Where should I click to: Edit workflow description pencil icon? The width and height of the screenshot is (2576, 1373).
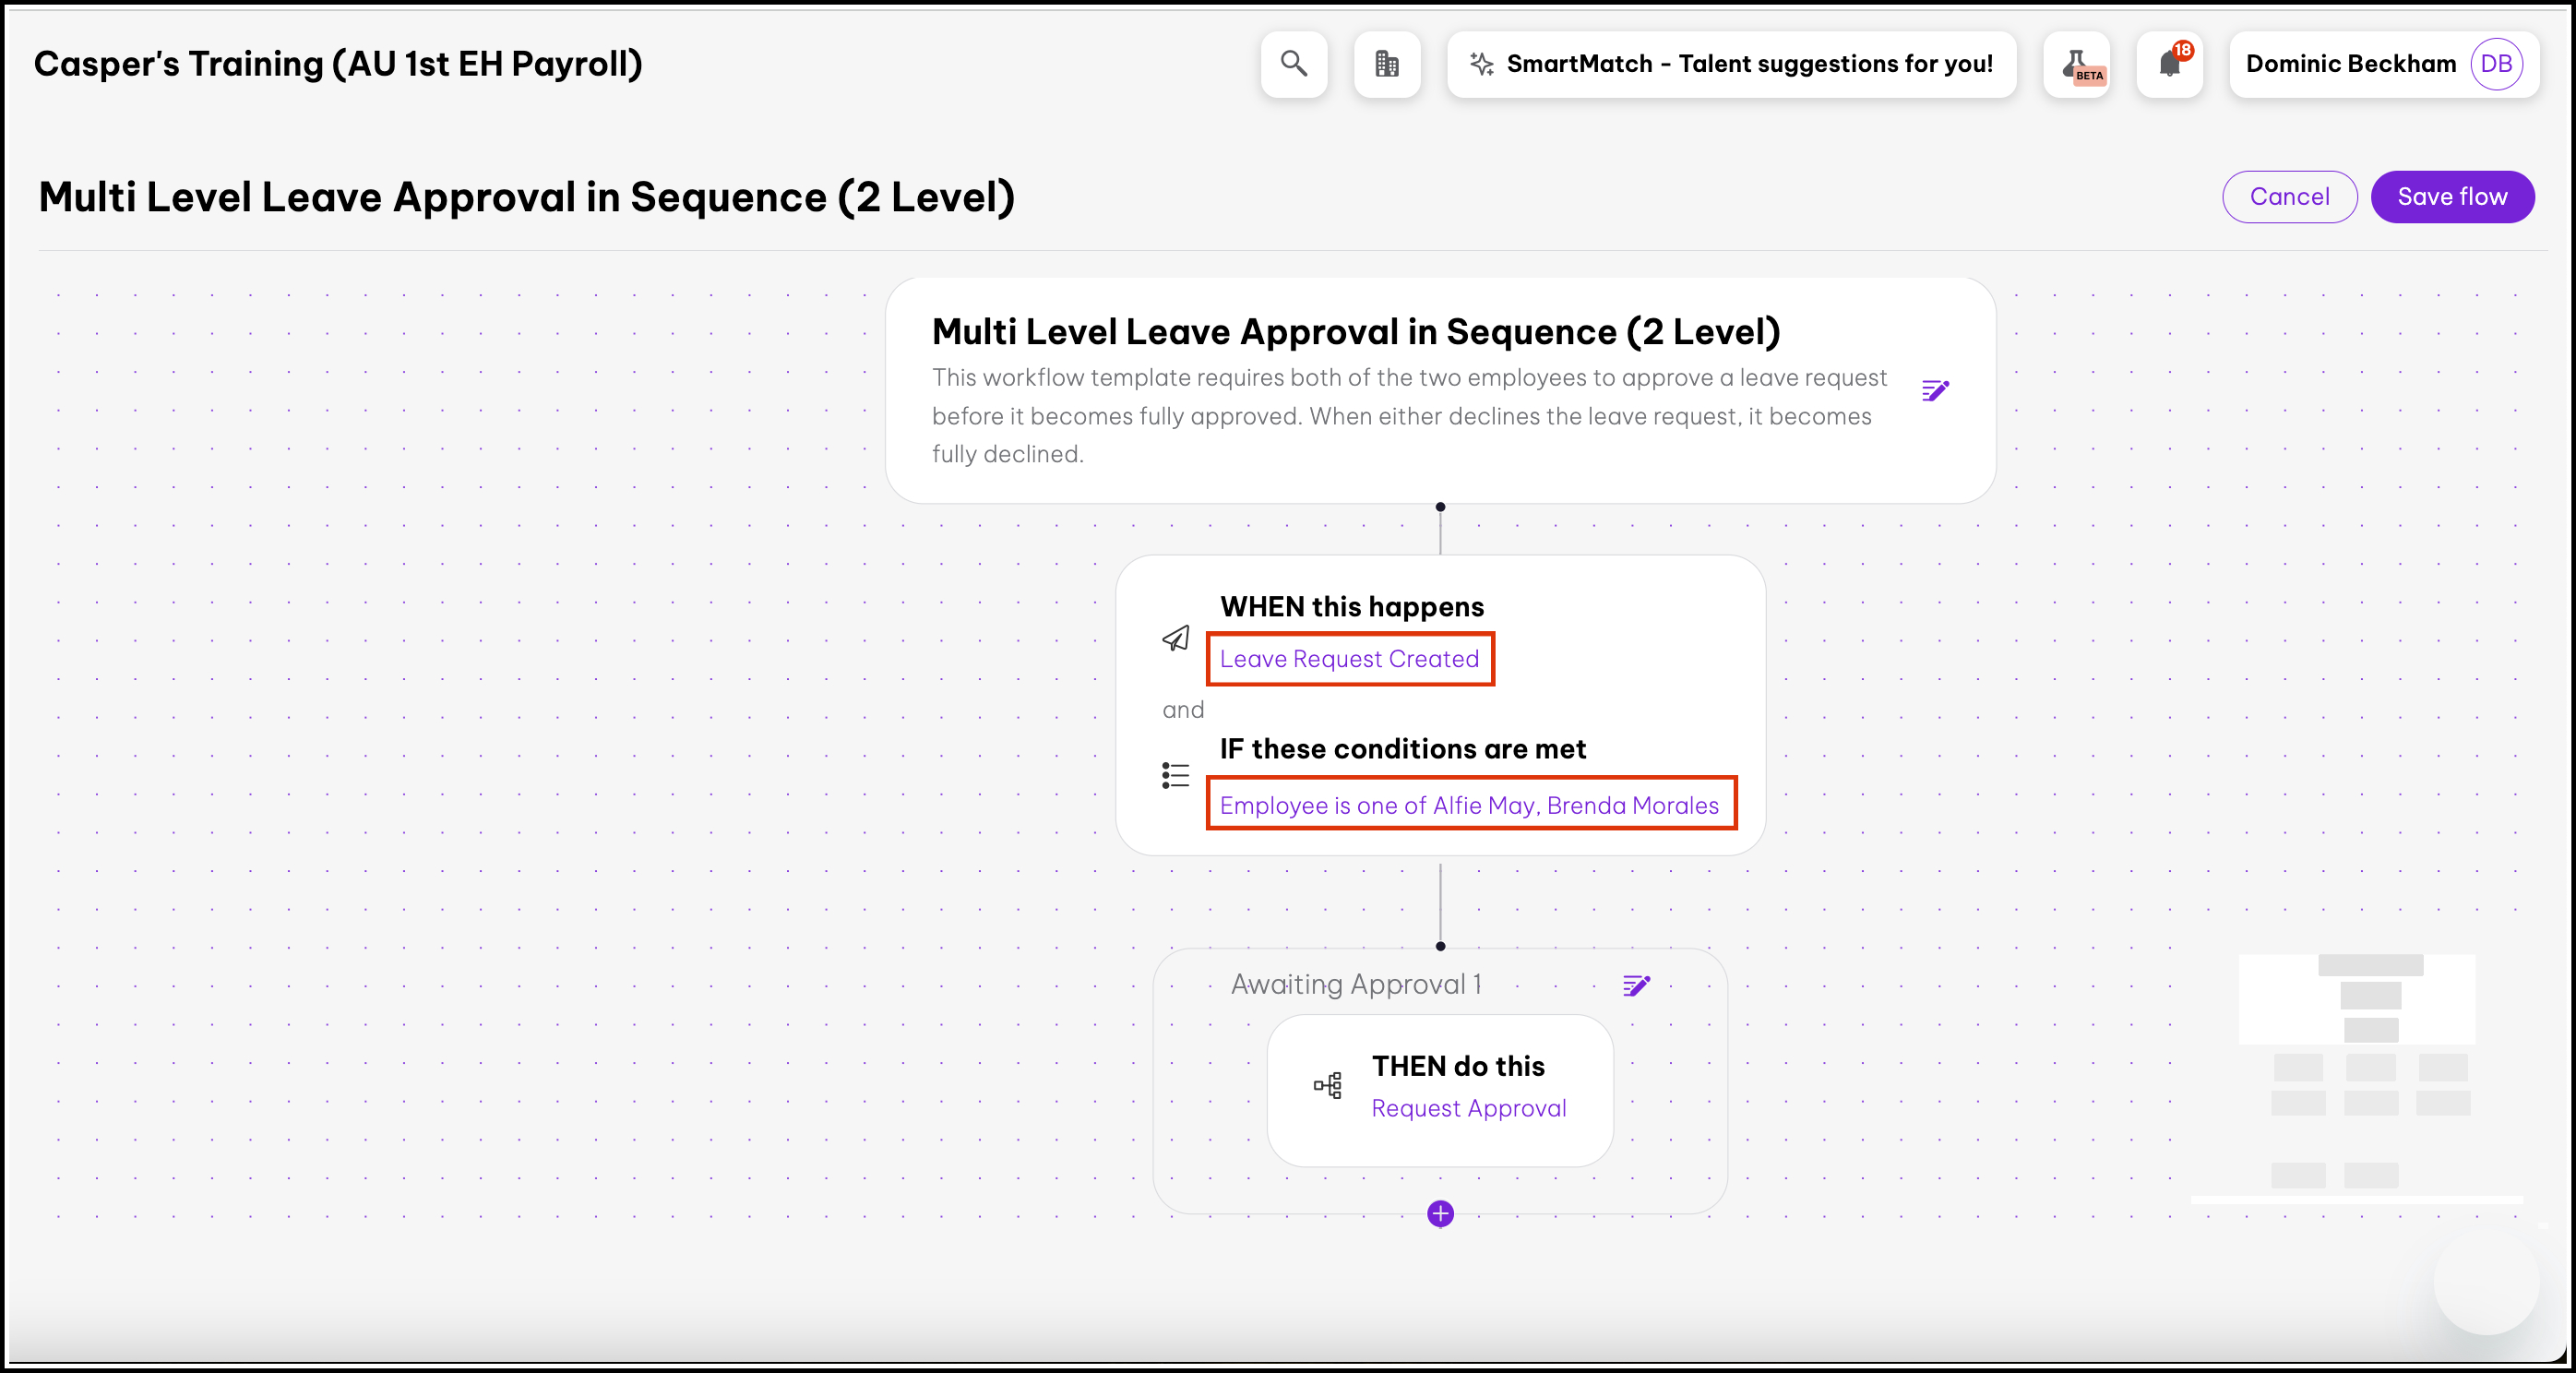1935,390
